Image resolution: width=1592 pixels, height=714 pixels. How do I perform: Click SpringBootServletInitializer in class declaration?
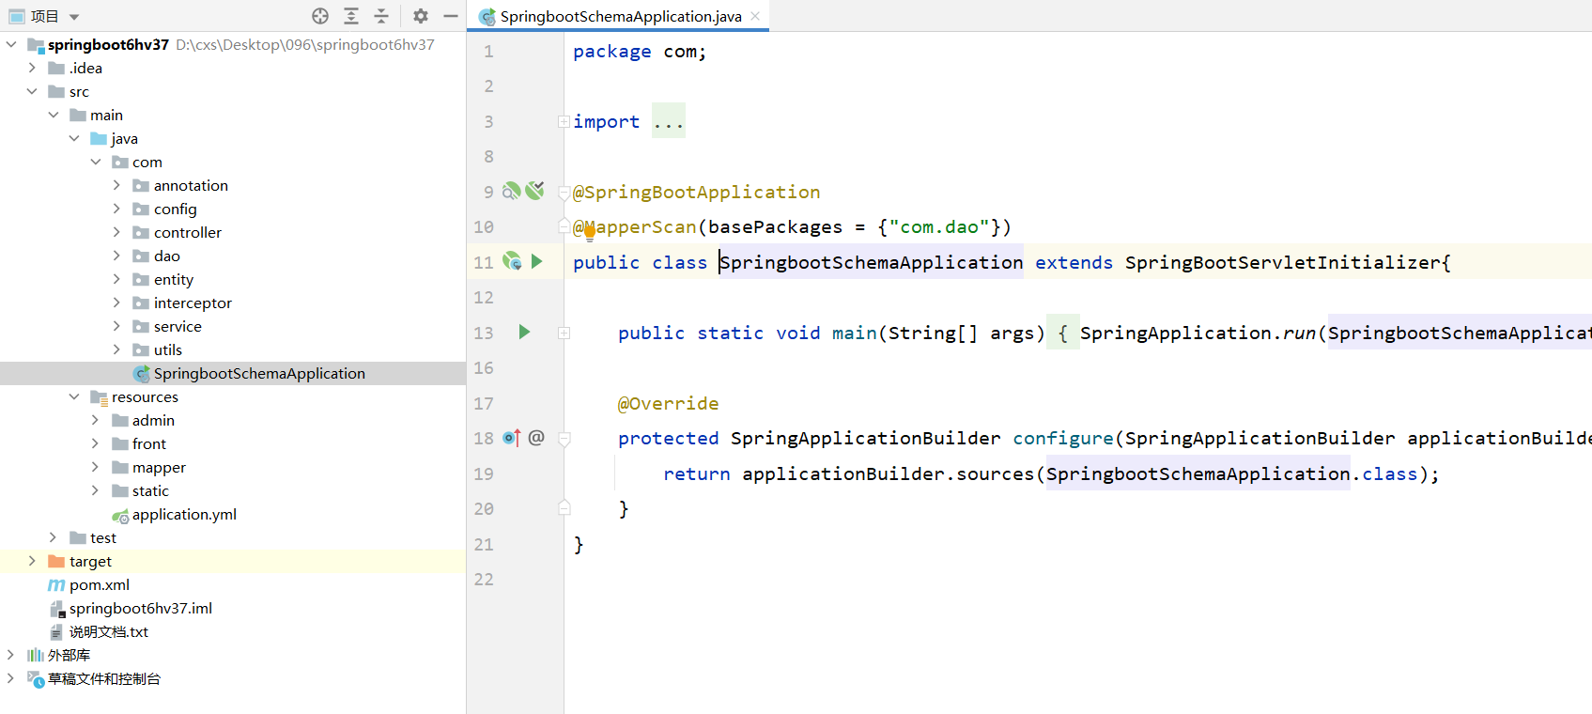pyautogui.click(x=1282, y=262)
